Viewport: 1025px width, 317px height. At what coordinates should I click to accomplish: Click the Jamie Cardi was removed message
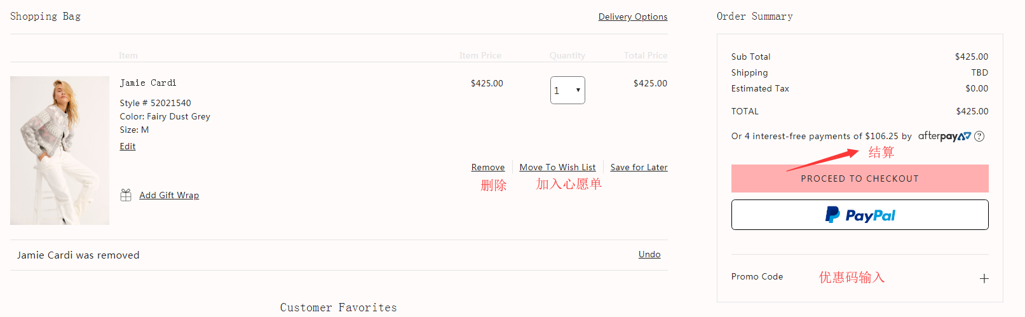tap(78, 255)
